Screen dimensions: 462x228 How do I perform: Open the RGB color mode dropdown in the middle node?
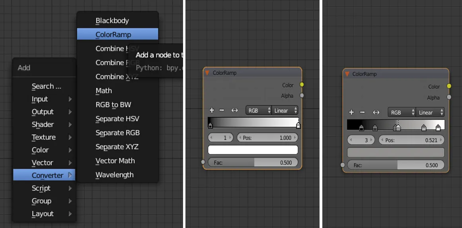259,110
